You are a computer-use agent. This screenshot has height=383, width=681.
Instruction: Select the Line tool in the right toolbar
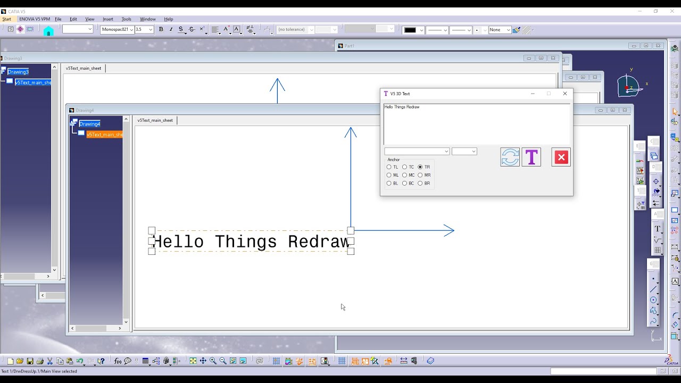pos(653,288)
